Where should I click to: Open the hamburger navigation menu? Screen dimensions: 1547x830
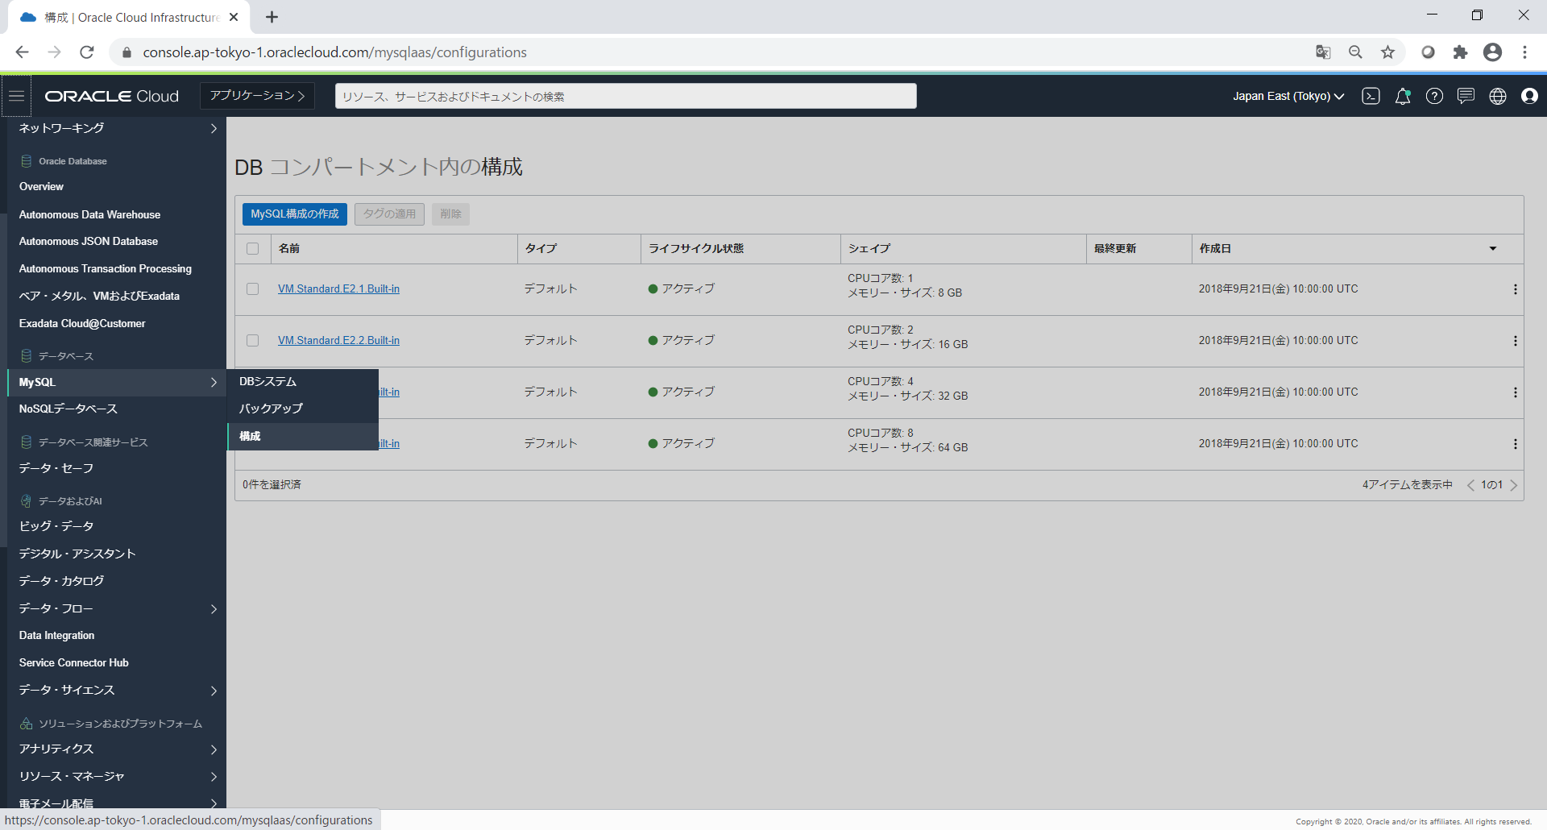coord(16,96)
